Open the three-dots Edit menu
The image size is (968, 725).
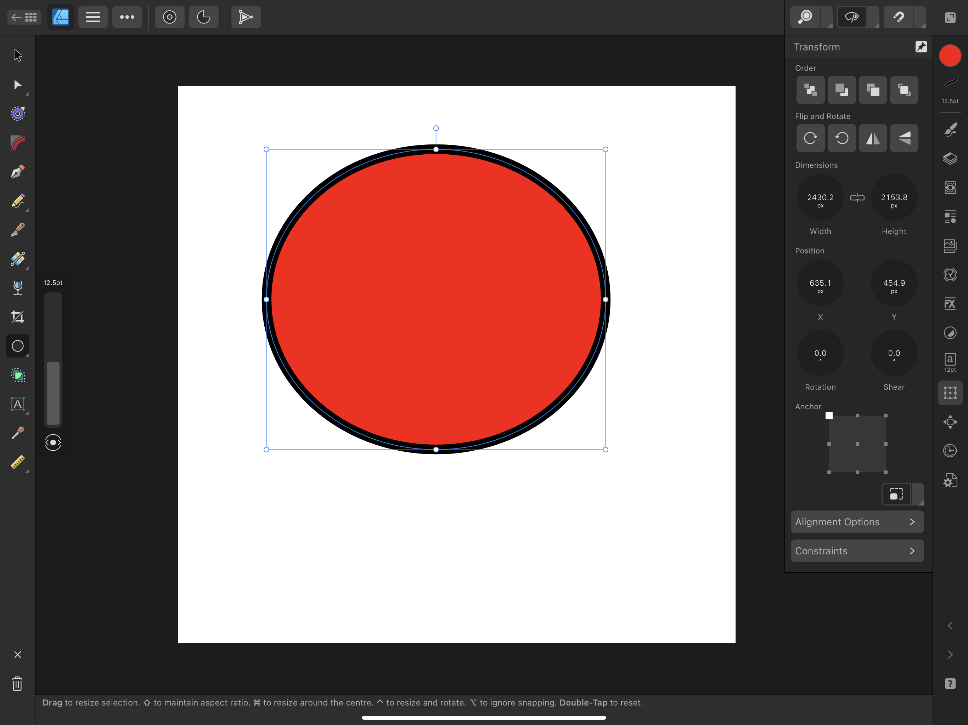click(x=127, y=17)
